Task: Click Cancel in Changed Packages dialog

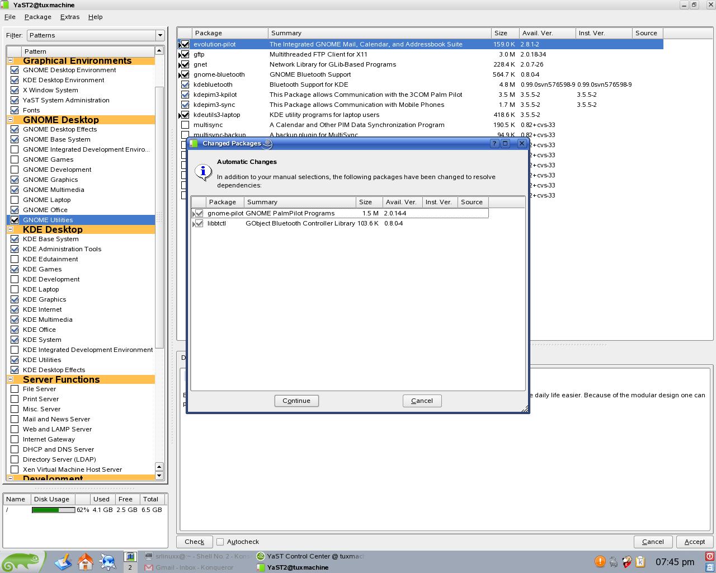Action: click(422, 401)
